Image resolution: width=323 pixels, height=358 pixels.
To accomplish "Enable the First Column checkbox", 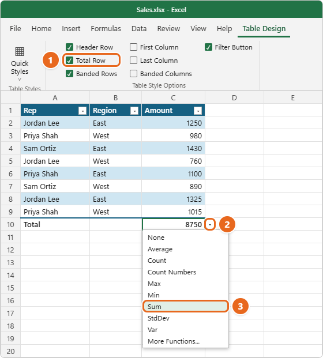I will [x=133, y=47].
